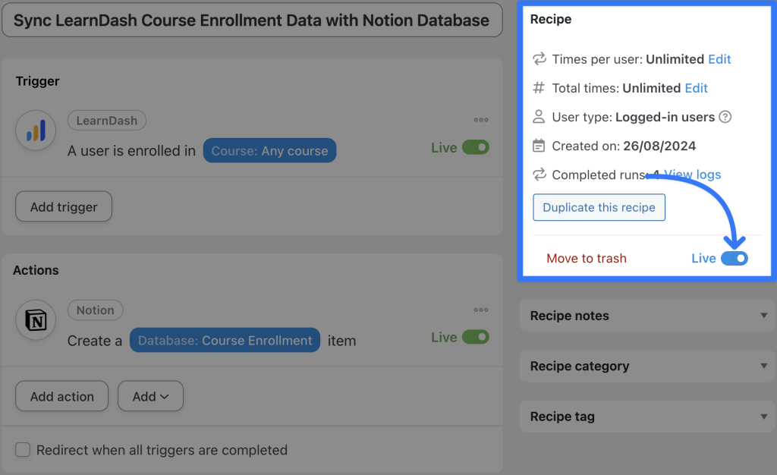Expand the Recipe notes panel
Viewport: 777px width, 475px height.
(x=763, y=316)
